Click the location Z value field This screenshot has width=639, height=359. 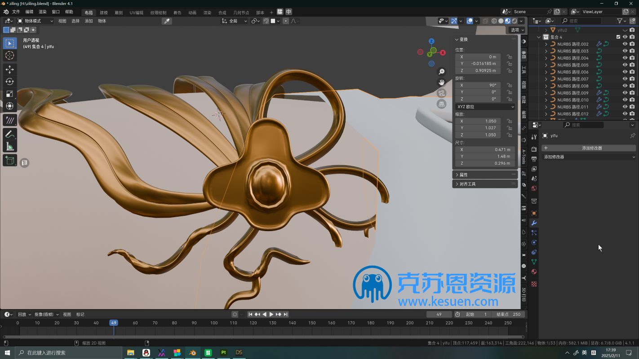pyautogui.click(x=478, y=70)
